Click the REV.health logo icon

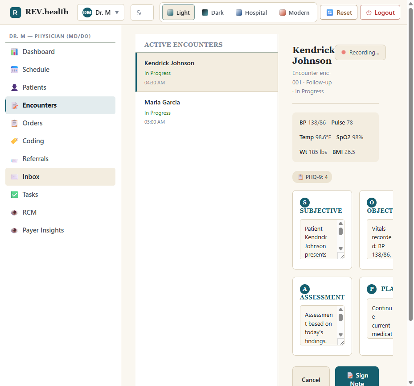(16, 12)
